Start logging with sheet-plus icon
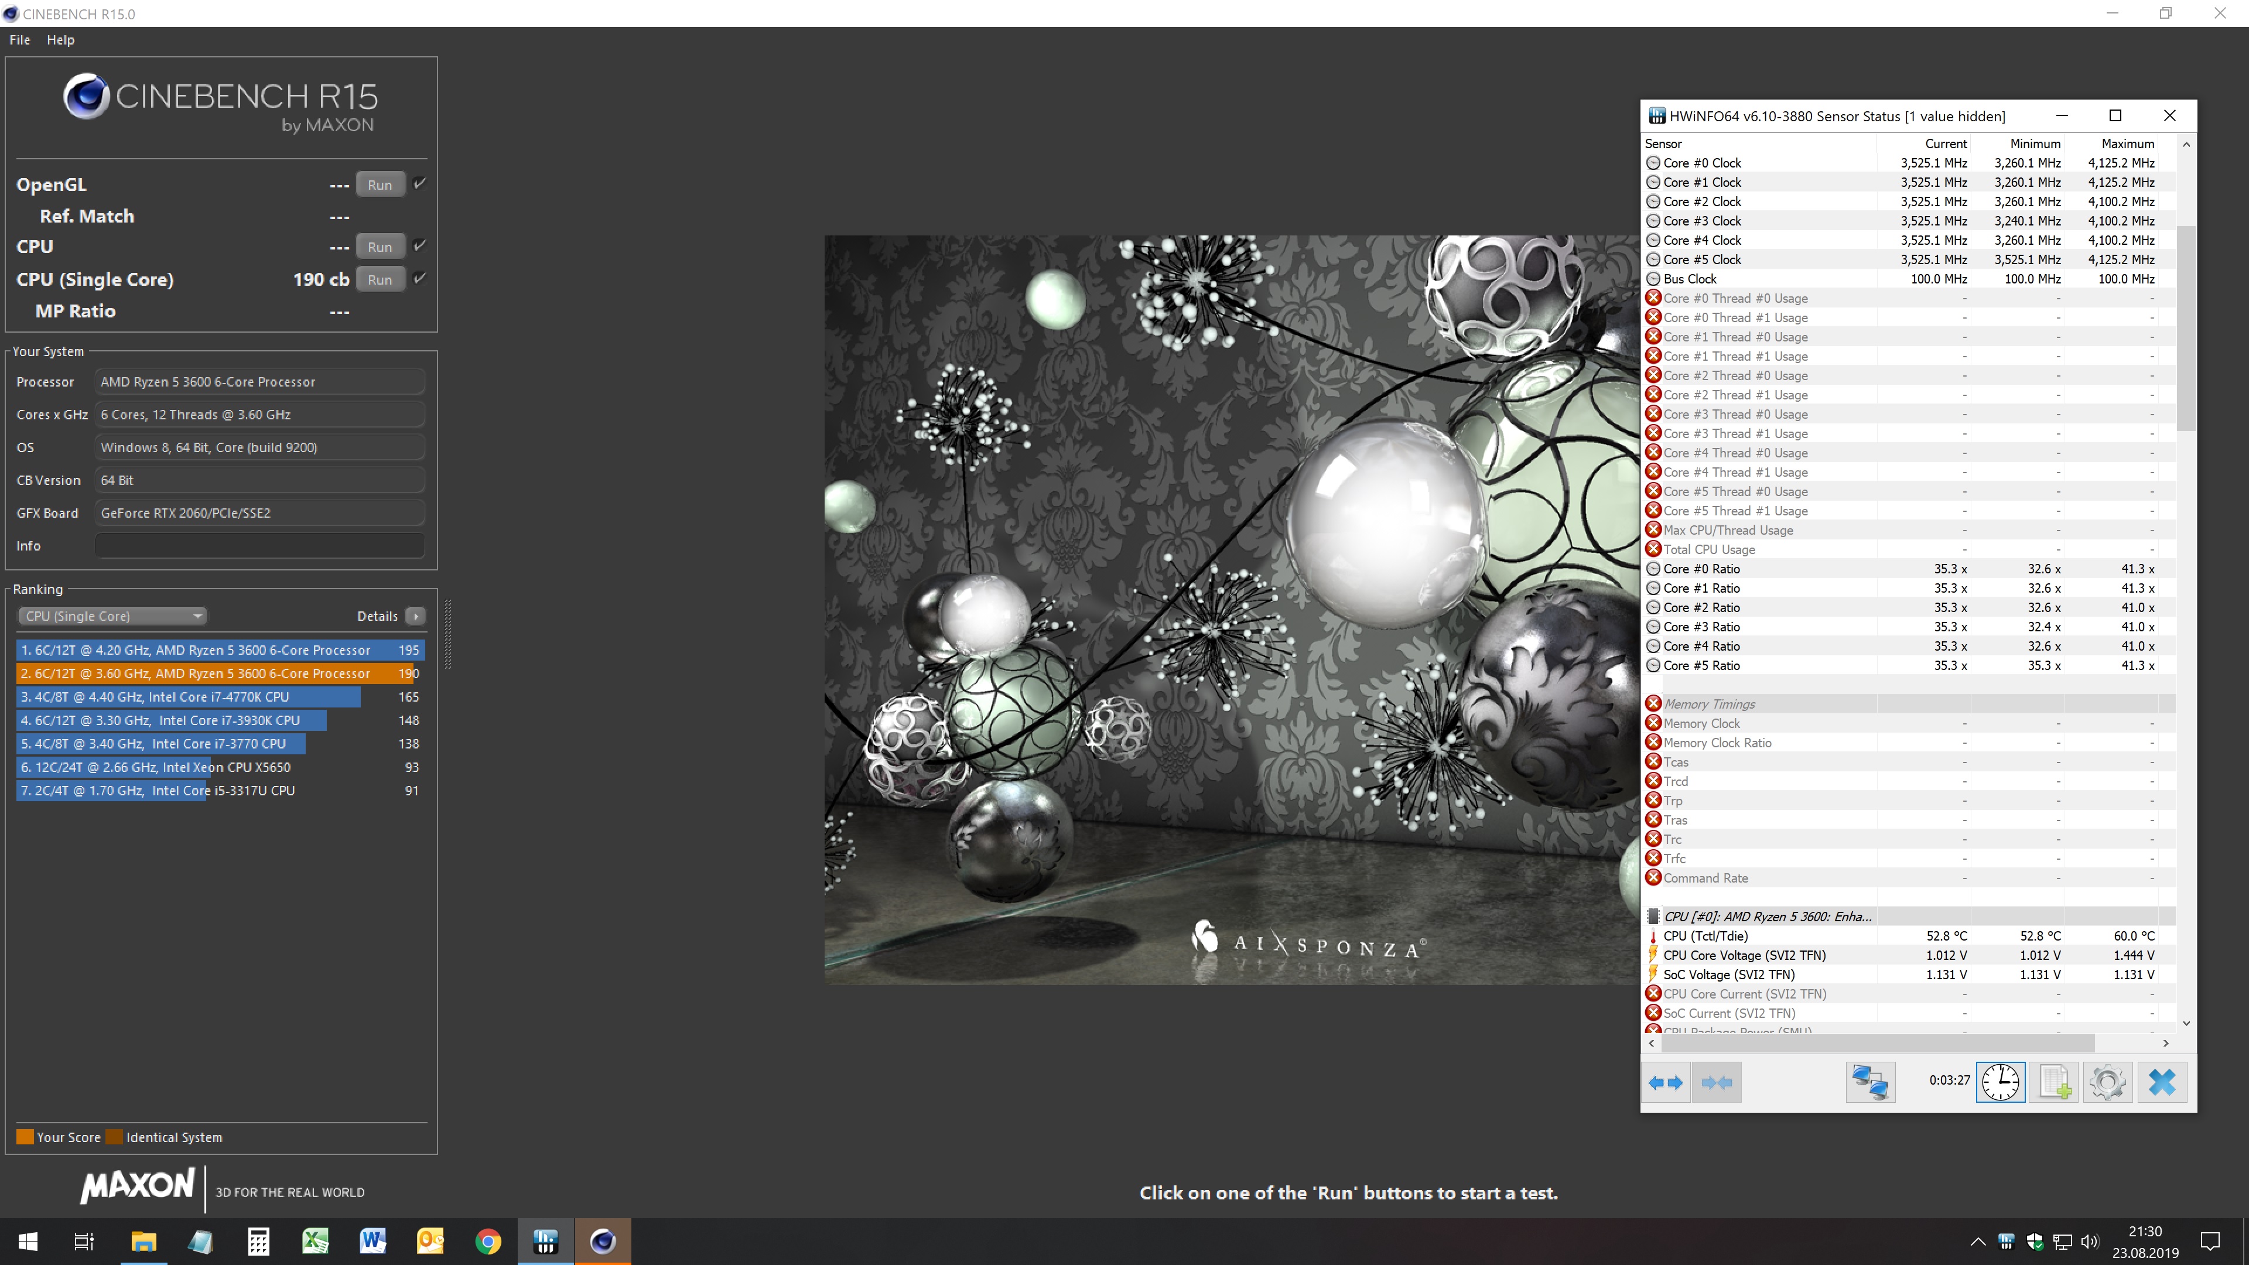 click(x=2055, y=1082)
